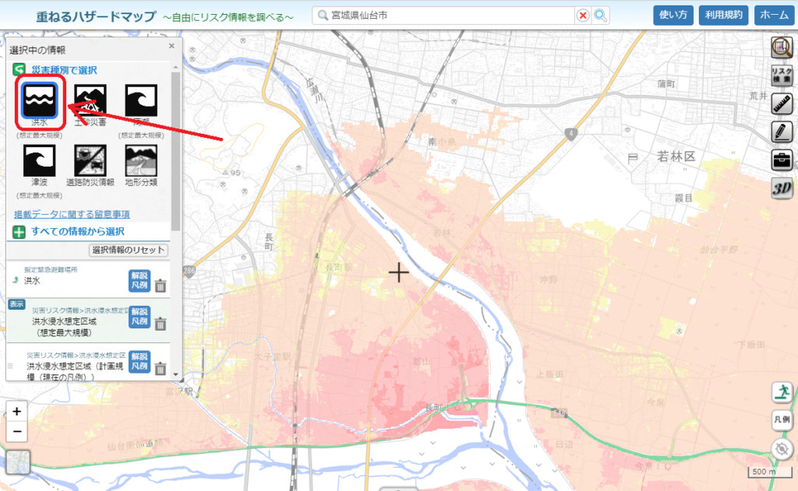Select the 土砂災害 landslide hazard icon
The image size is (798, 491).
point(90,100)
